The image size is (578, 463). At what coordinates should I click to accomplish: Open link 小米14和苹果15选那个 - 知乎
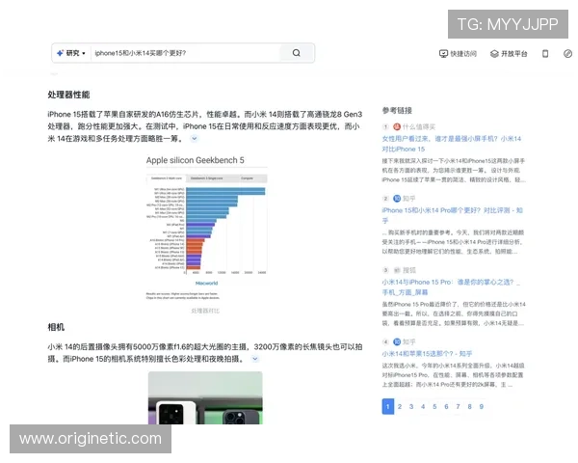coord(427,354)
